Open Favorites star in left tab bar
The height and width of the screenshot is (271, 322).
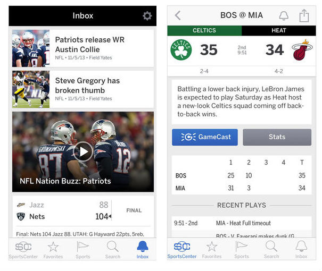click(x=53, y=250)
